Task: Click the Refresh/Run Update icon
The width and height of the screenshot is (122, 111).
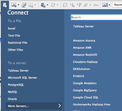Action: (x=53, y=5)
